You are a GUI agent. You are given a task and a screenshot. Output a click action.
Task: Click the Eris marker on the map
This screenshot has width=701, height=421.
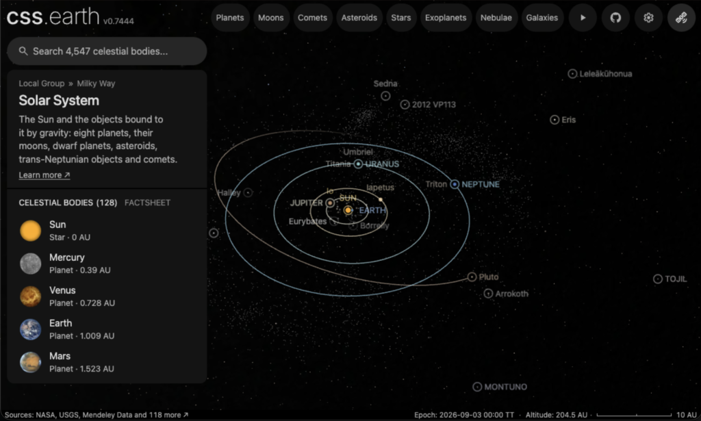click(555, 120)
